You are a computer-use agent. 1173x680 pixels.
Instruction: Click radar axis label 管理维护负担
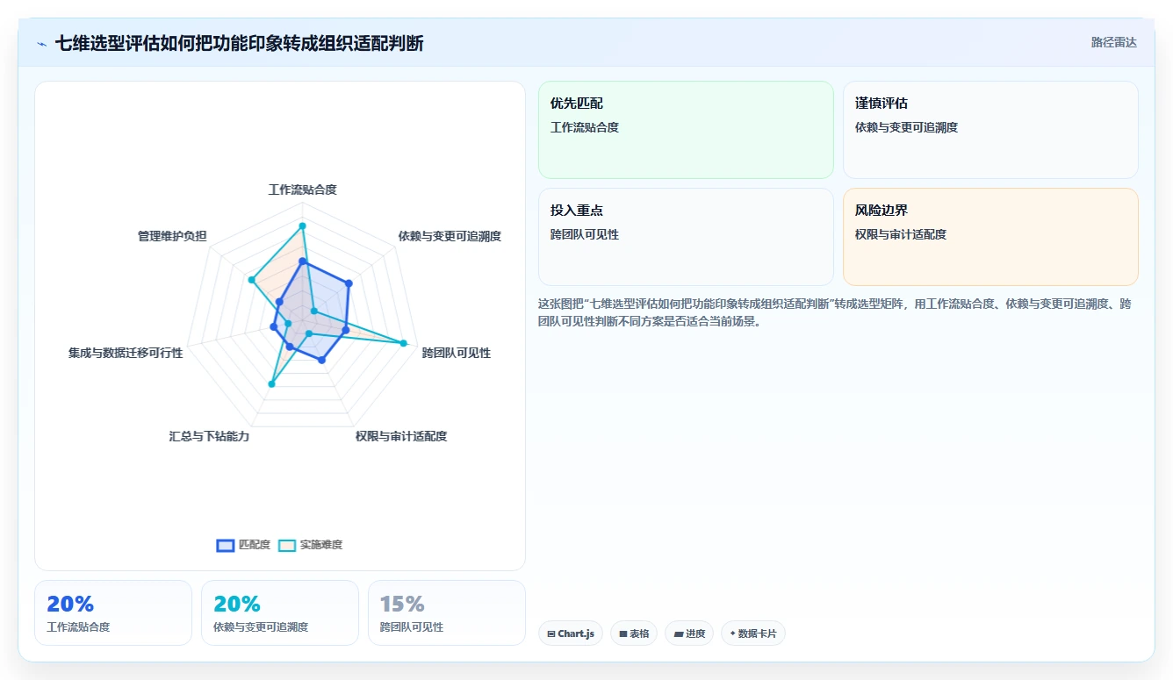[173, 236]
